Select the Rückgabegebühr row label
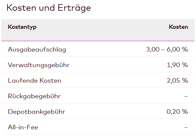The width and height of the screenshot is (196, 140). 34,96
